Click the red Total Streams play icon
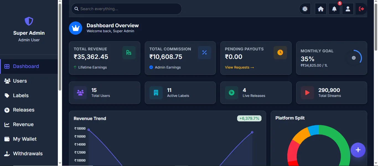 pos(307,93)
